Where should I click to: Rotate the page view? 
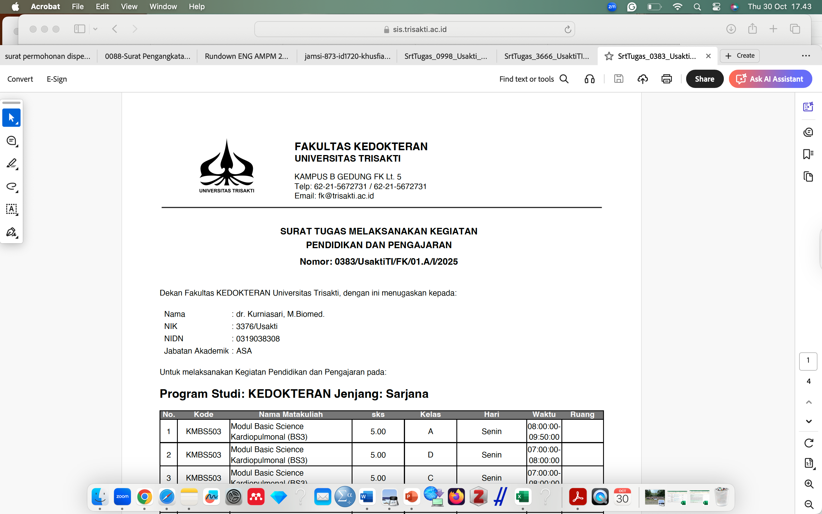pyautogui.click(x=809, y=443)
